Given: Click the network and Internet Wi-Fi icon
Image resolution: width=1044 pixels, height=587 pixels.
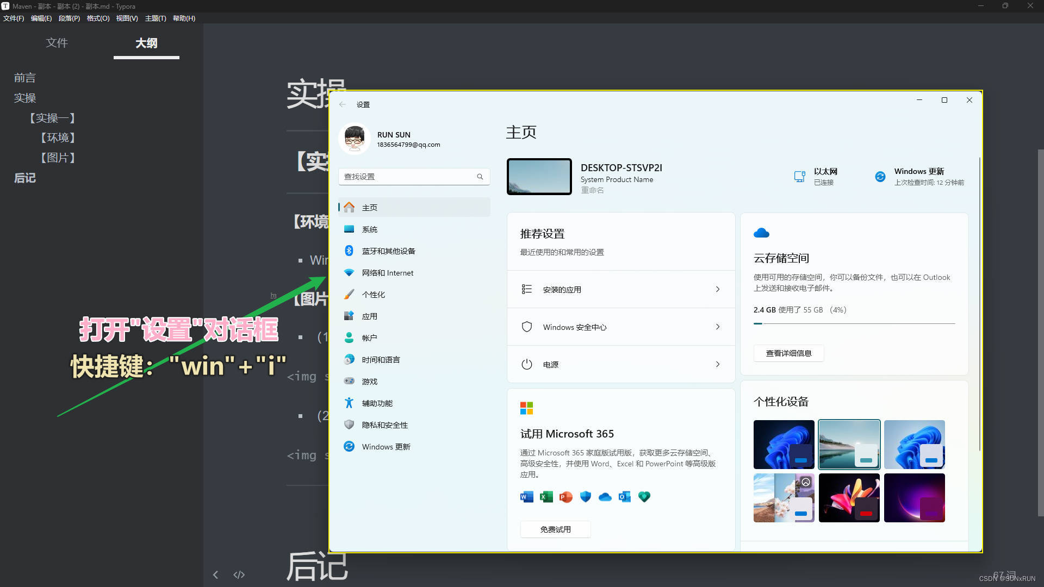Looking at the screenshot, I should pyautogui.click(x=349, y=272).
